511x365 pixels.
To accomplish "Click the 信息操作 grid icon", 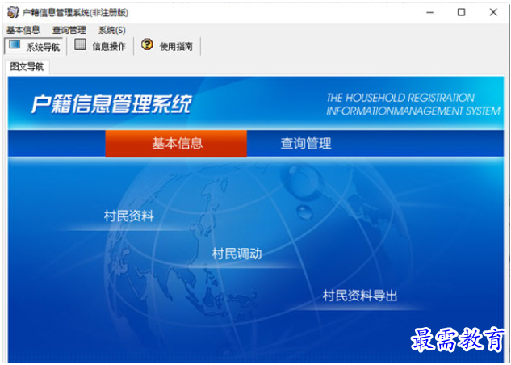I will pos(80,44).
